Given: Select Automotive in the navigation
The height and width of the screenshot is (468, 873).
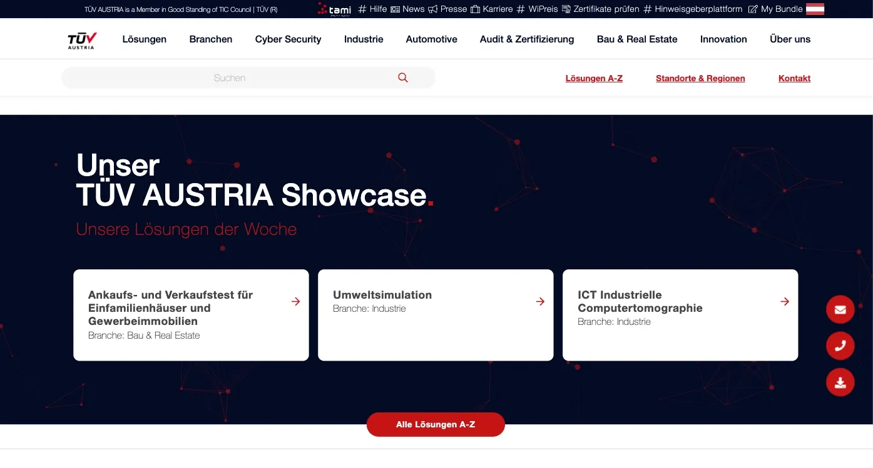Looking at the screenshot, I should tap(431, 39).
